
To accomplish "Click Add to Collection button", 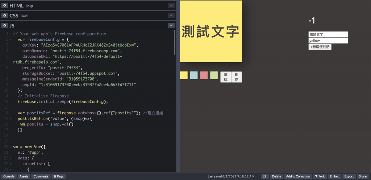I will (x=298, y=176).
